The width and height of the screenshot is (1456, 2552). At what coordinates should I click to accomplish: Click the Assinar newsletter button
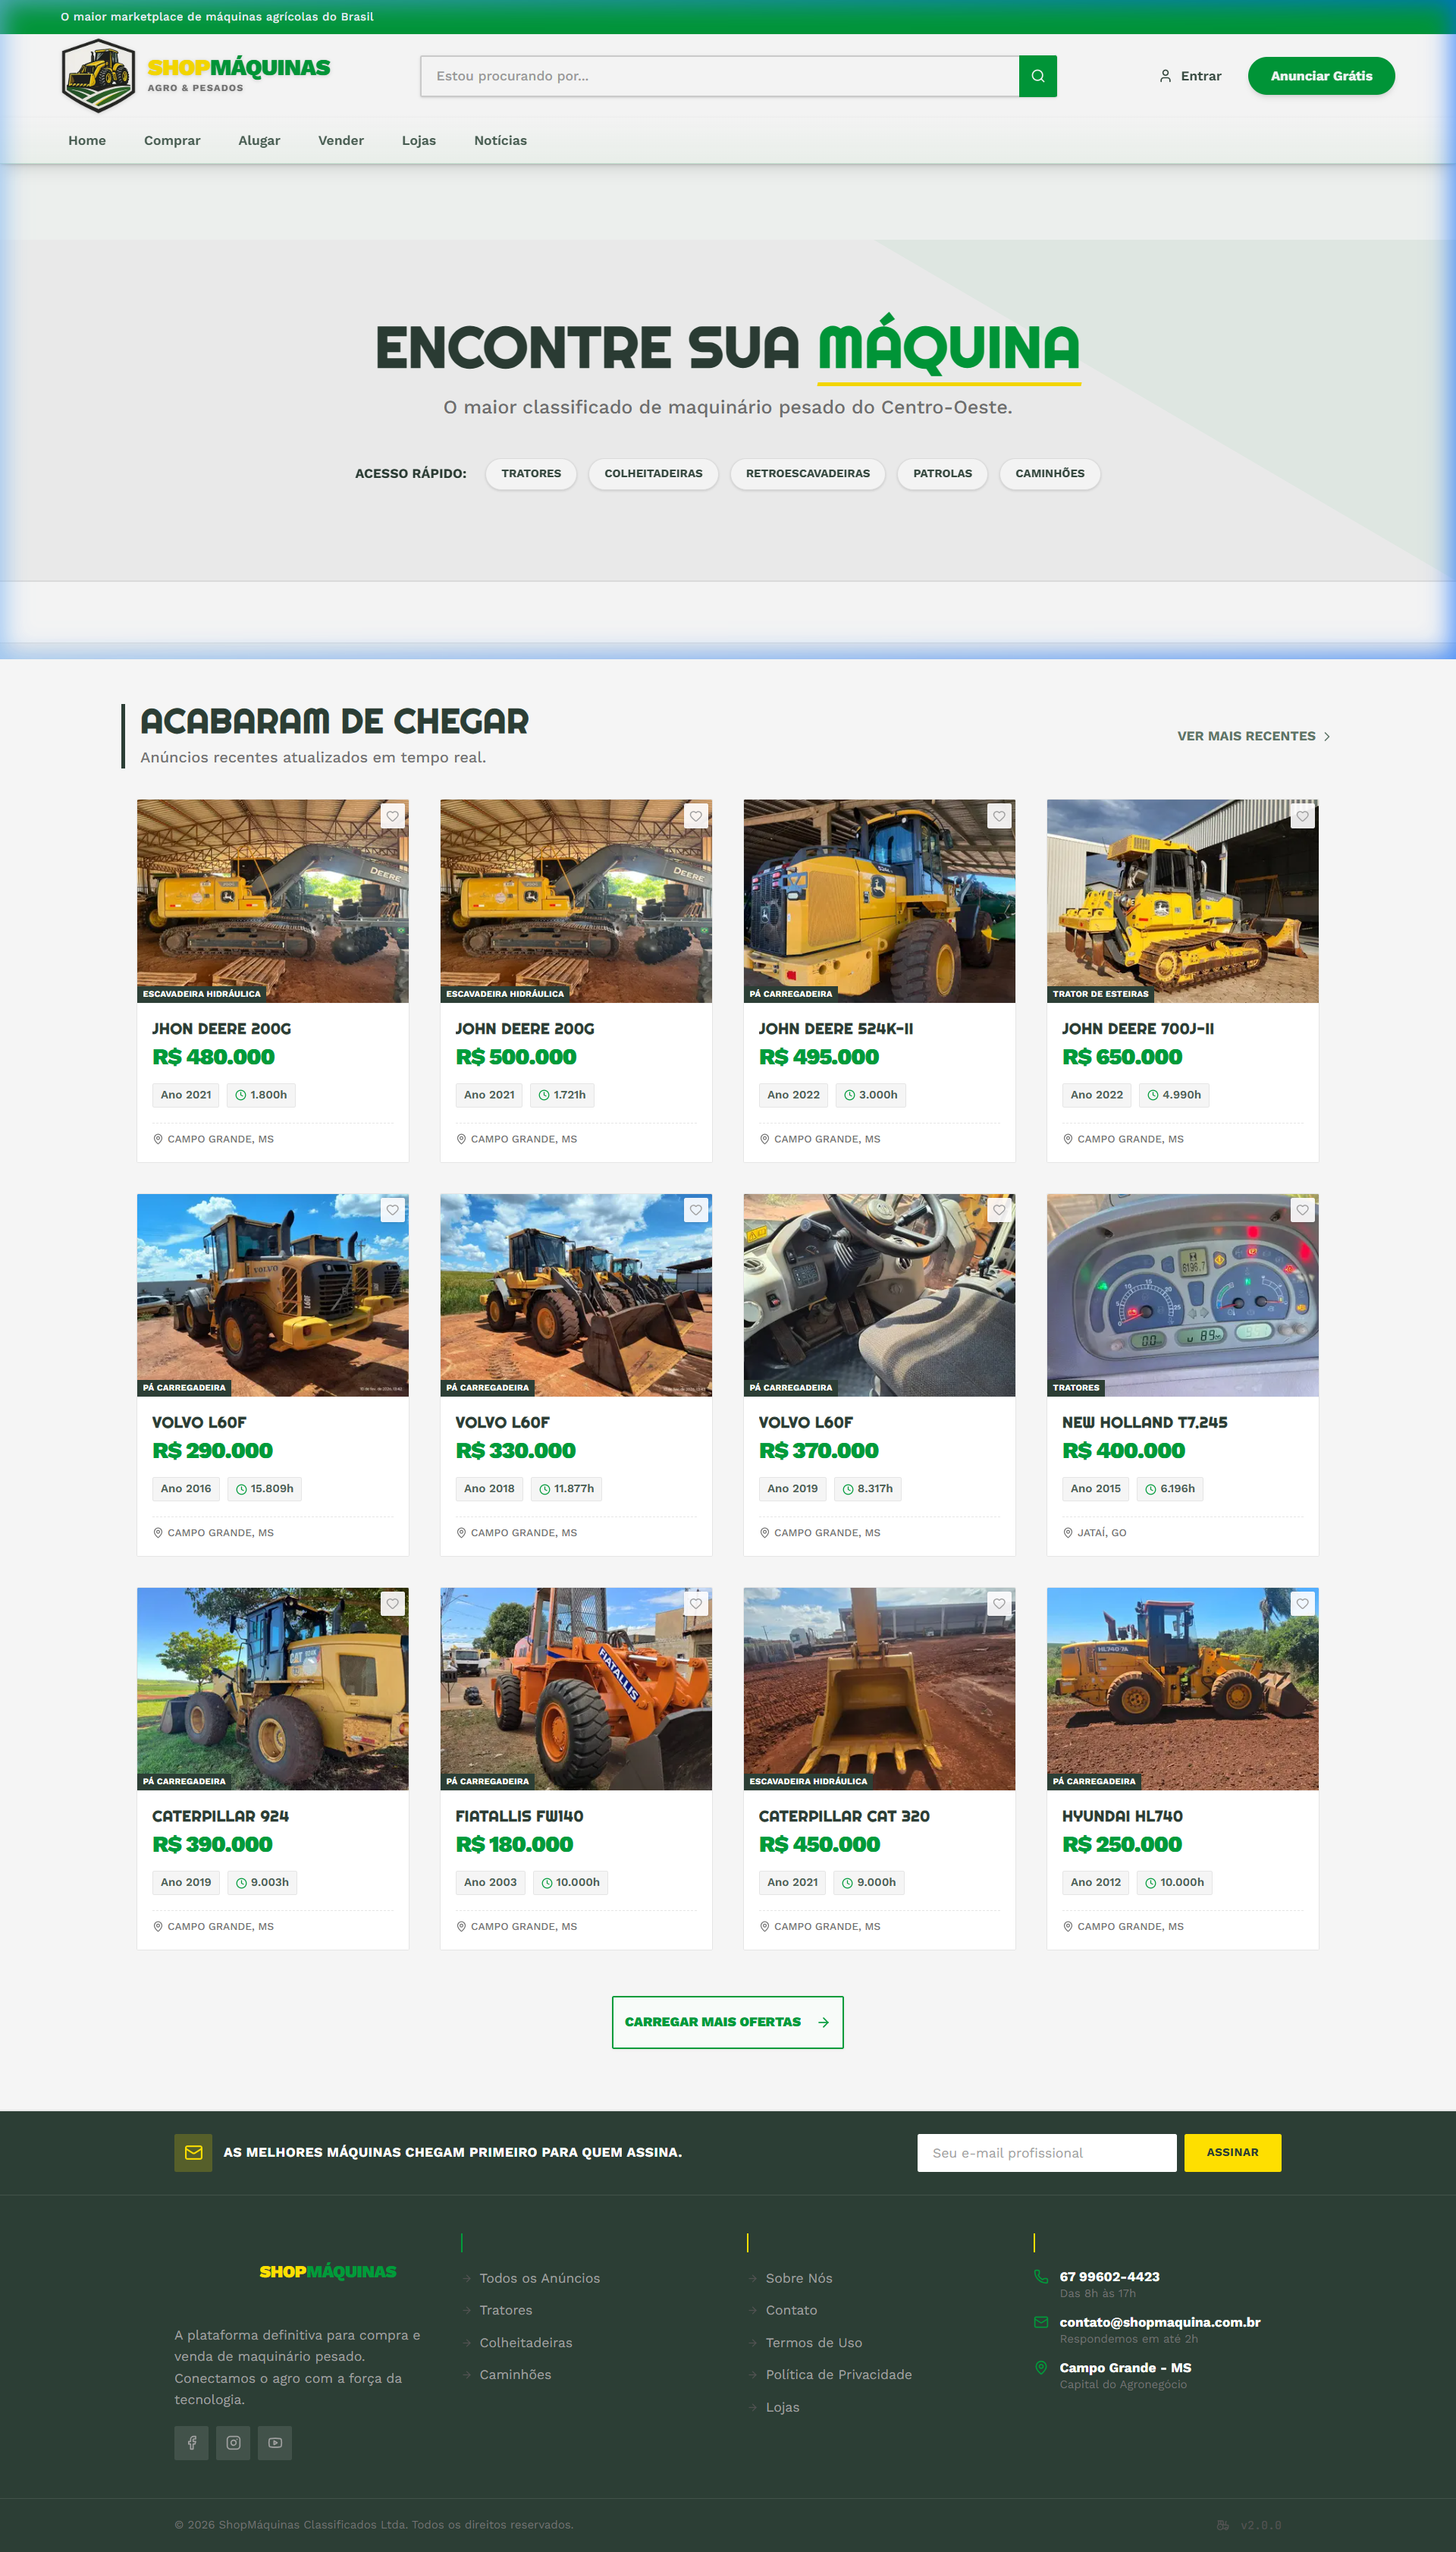[1232, 2153]
